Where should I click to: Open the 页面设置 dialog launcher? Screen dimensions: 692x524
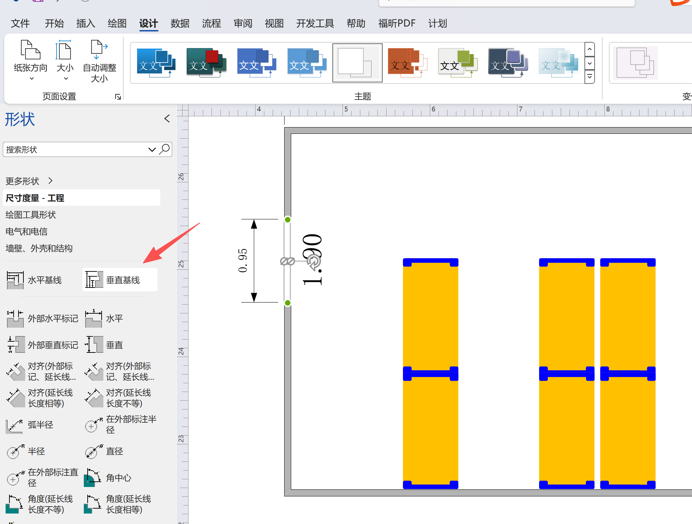point(118,97)
